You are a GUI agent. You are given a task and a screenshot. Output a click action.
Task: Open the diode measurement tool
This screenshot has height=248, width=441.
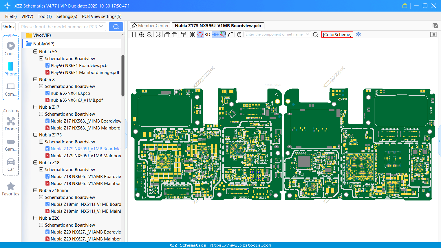(x=215, y=34)
